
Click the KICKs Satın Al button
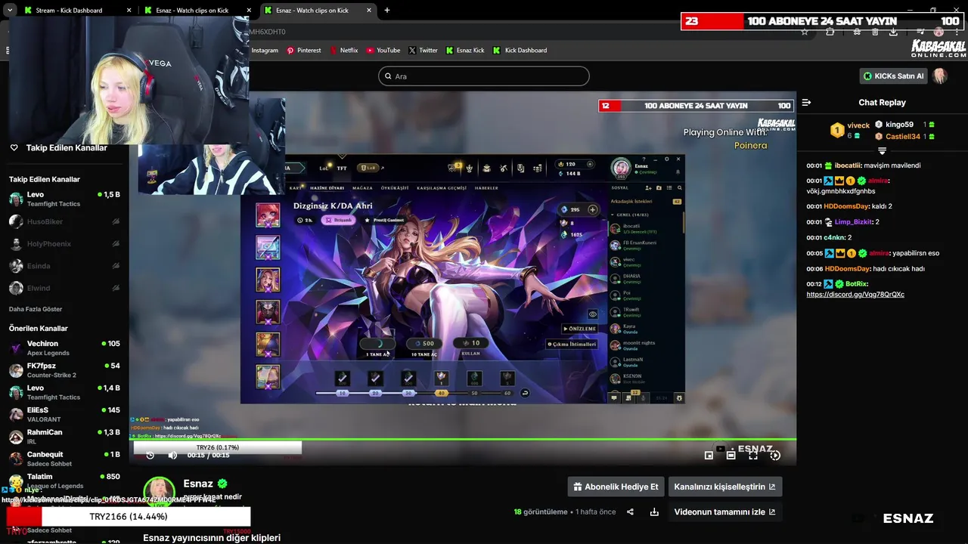click(x=894, y=76)
